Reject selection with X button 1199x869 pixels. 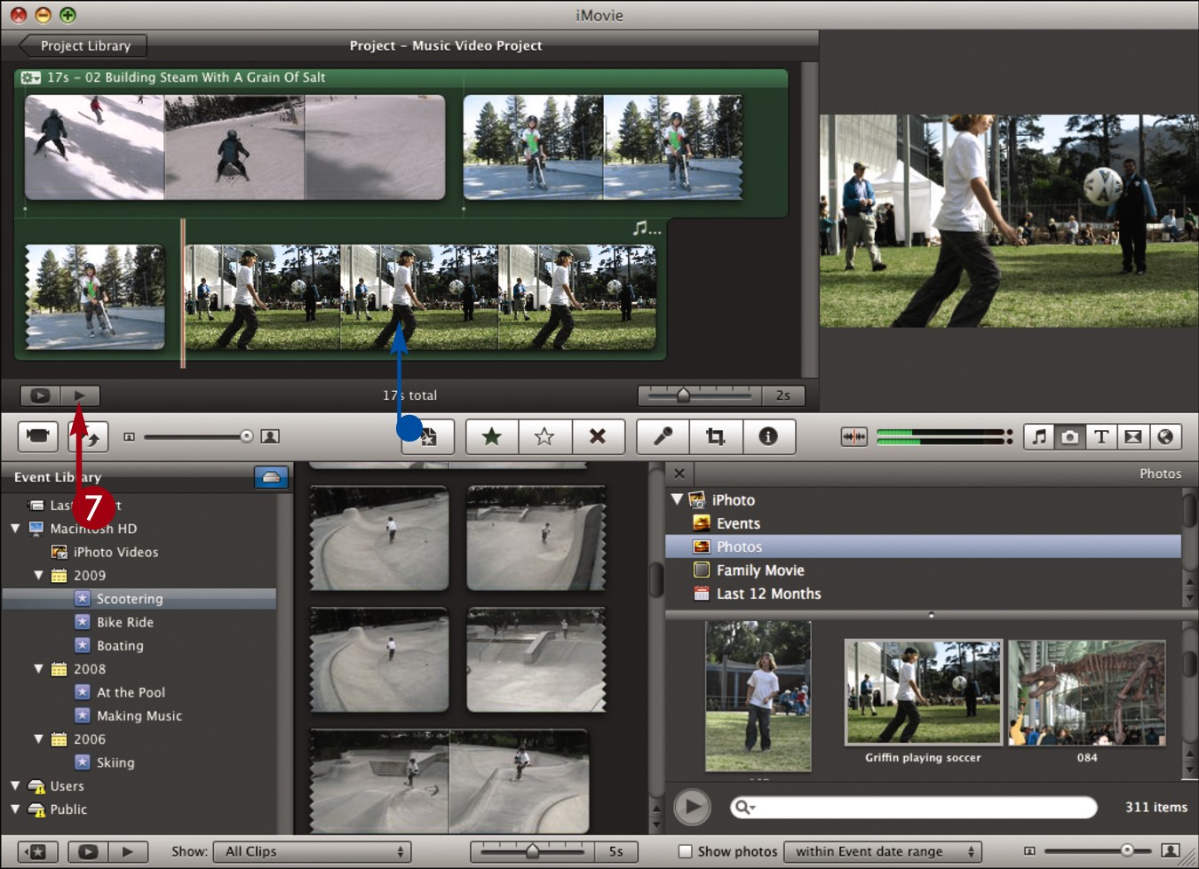[x=598, y=436]
